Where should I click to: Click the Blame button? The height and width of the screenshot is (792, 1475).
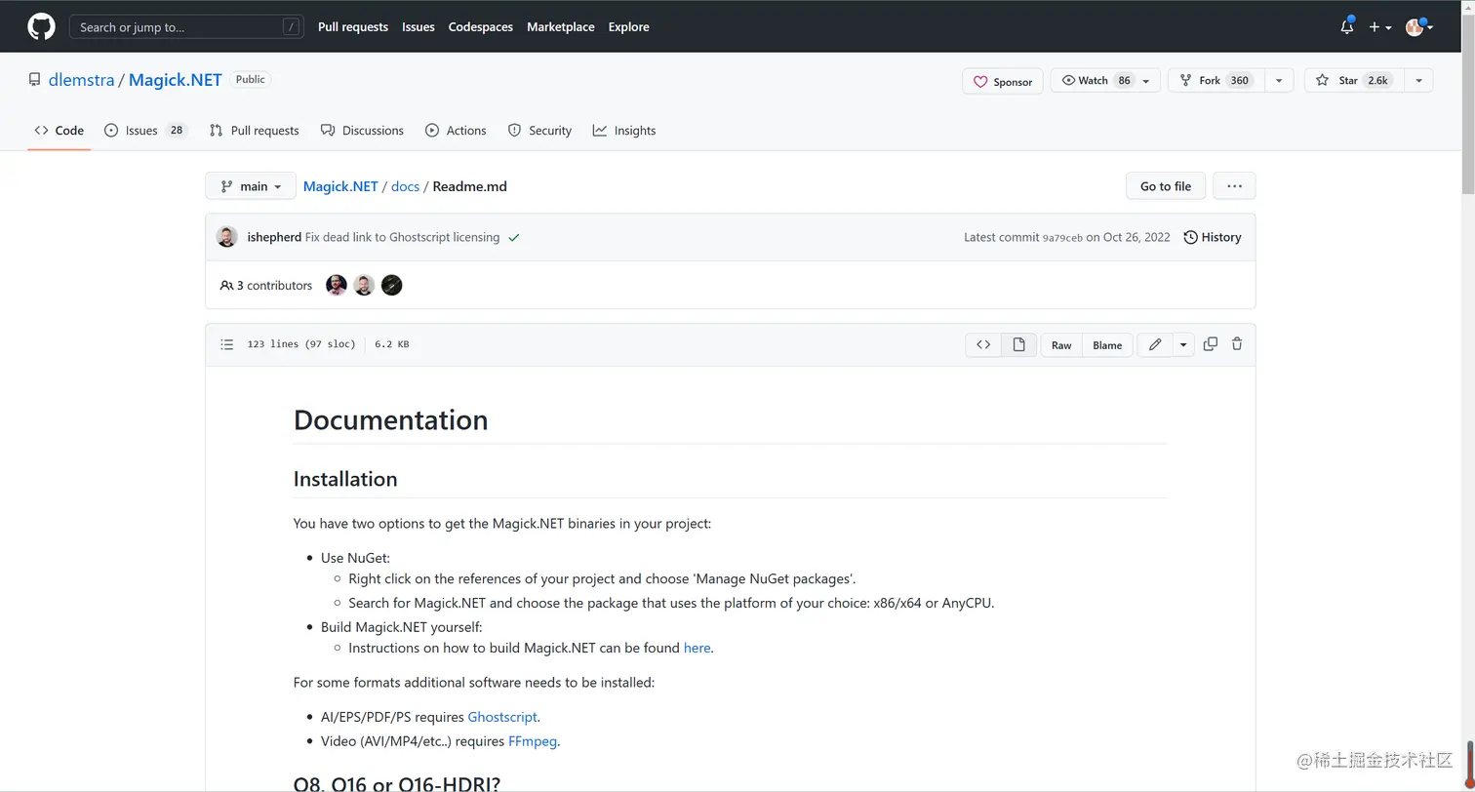(x=1107, y=345)
